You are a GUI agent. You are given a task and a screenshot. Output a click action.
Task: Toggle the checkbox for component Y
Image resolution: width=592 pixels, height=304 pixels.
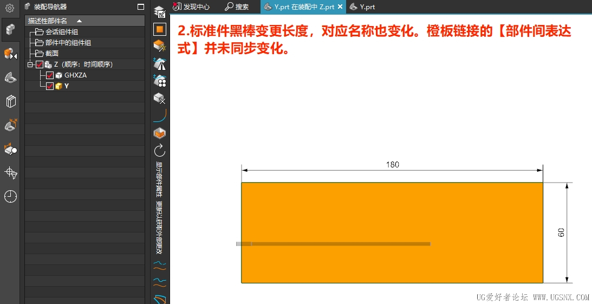point(49,86)
